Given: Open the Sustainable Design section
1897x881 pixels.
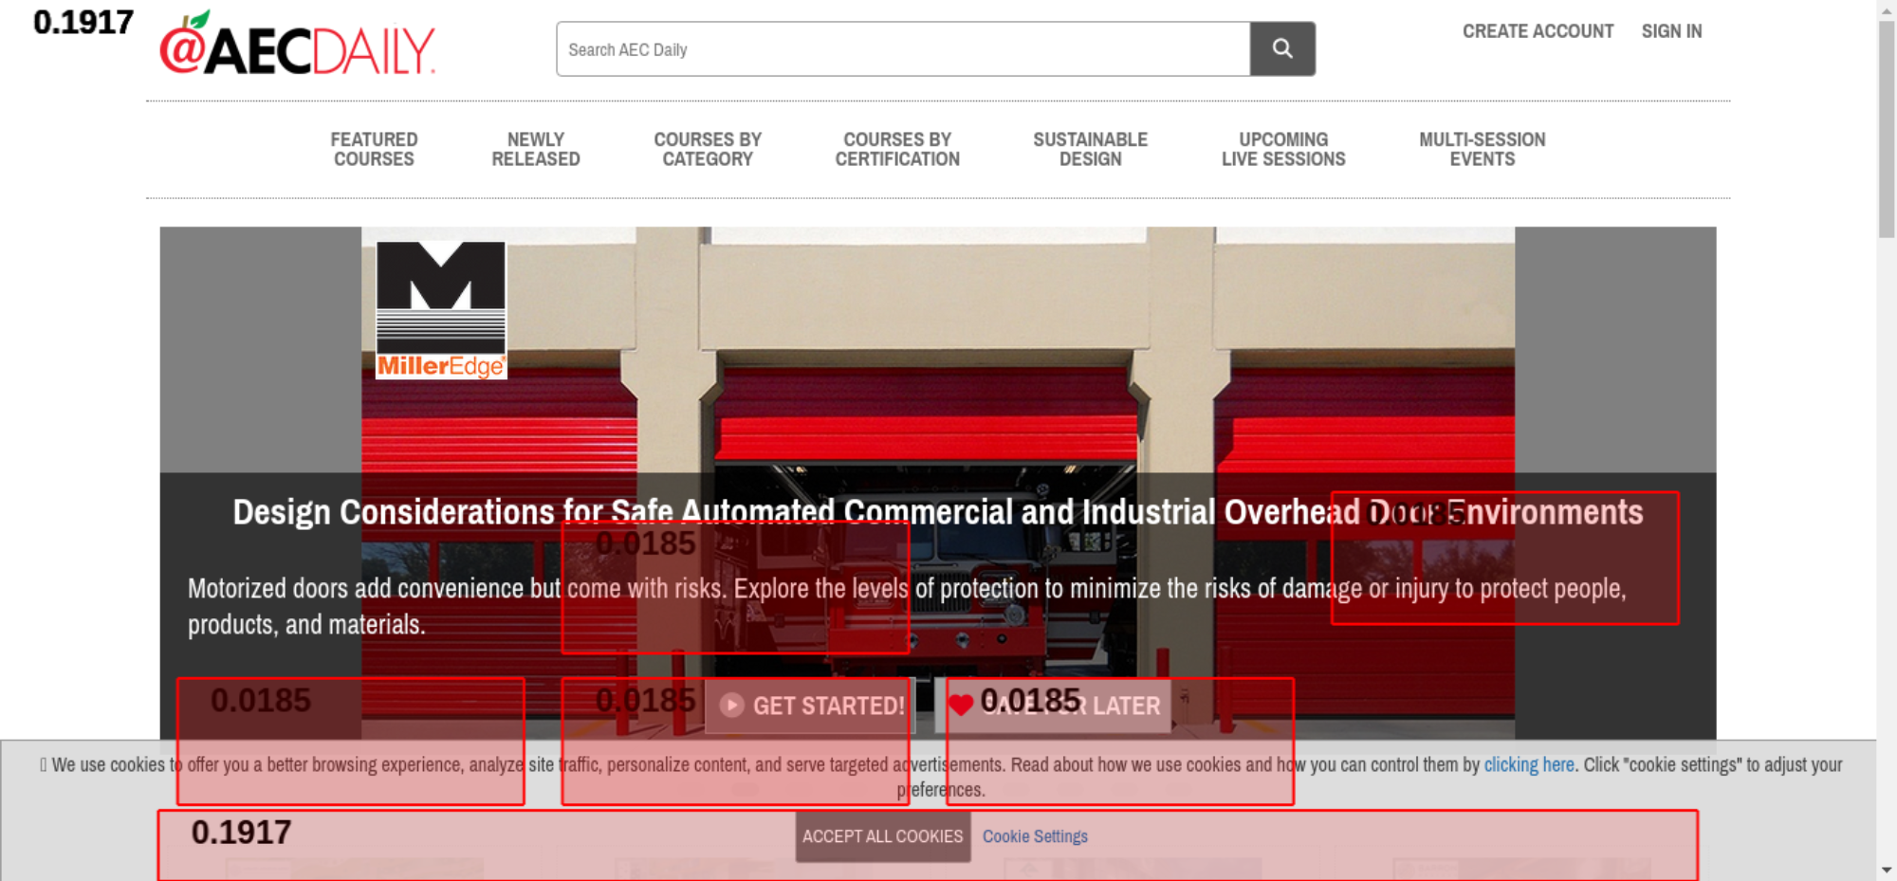Looking at the screenshot, I should click(1090, 150).
